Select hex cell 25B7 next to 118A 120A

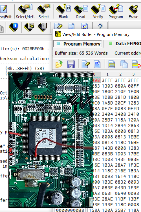[107, 120]
